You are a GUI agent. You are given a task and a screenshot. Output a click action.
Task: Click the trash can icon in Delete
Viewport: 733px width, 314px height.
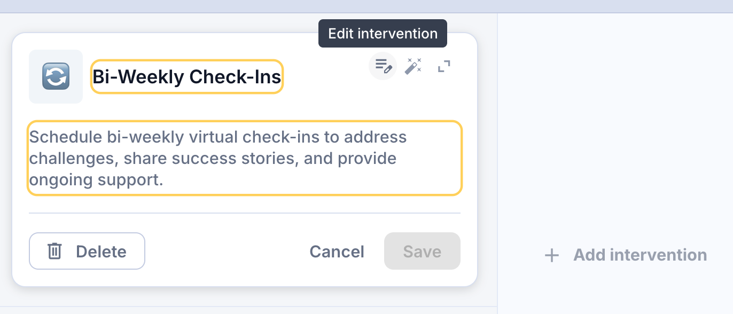54,251
